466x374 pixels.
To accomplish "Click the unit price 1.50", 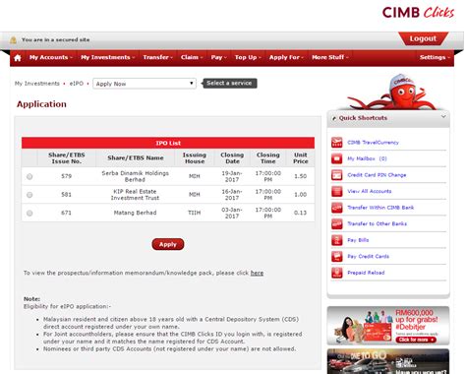I will tap(300, 176).
